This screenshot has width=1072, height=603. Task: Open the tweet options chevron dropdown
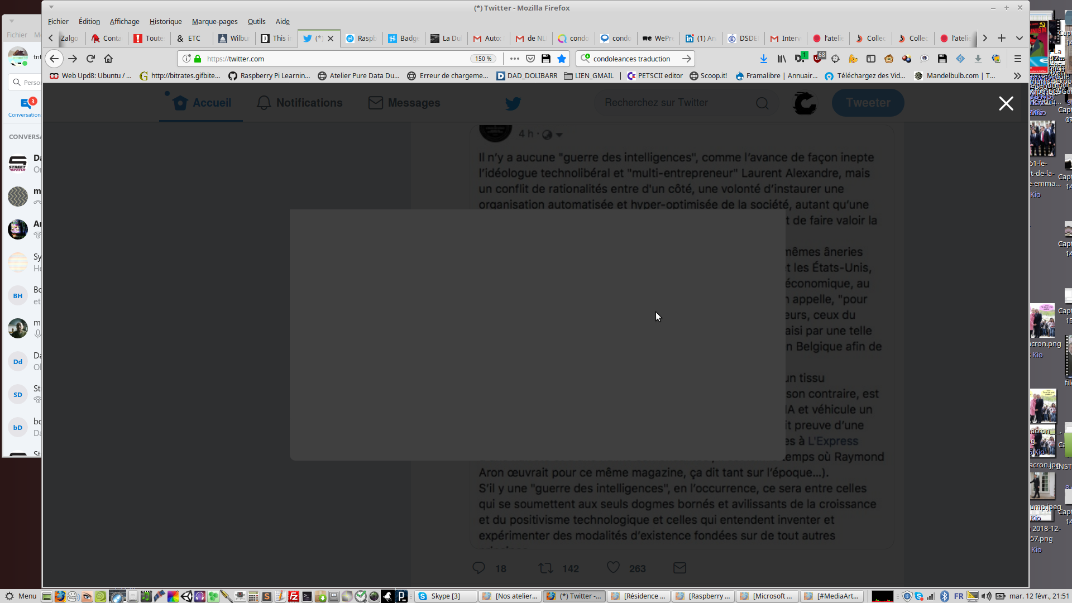pos(559,135)
